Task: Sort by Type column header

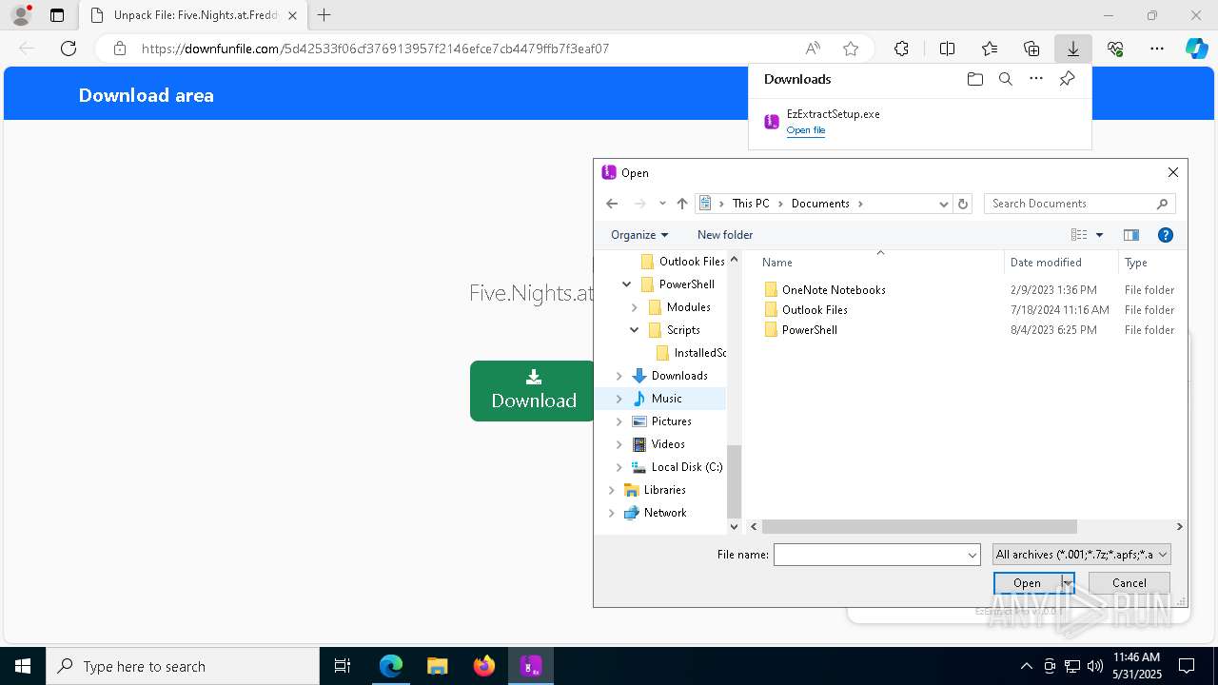Action: pos(1152,262)
